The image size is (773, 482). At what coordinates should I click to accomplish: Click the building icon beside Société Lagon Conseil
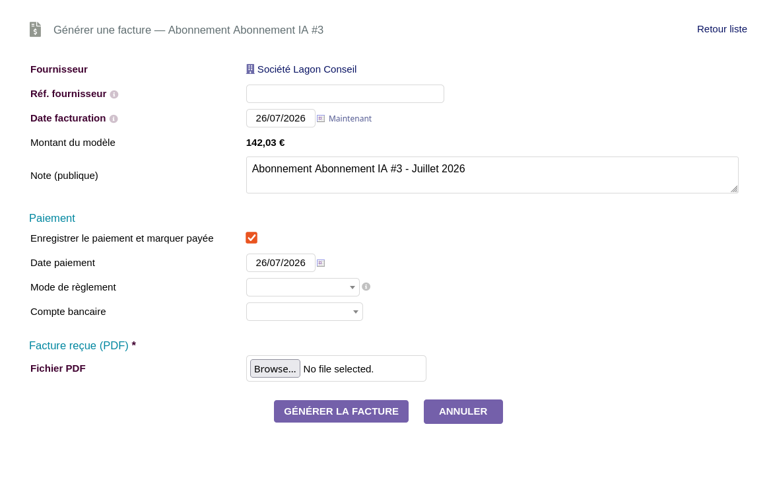coord(250,69)
